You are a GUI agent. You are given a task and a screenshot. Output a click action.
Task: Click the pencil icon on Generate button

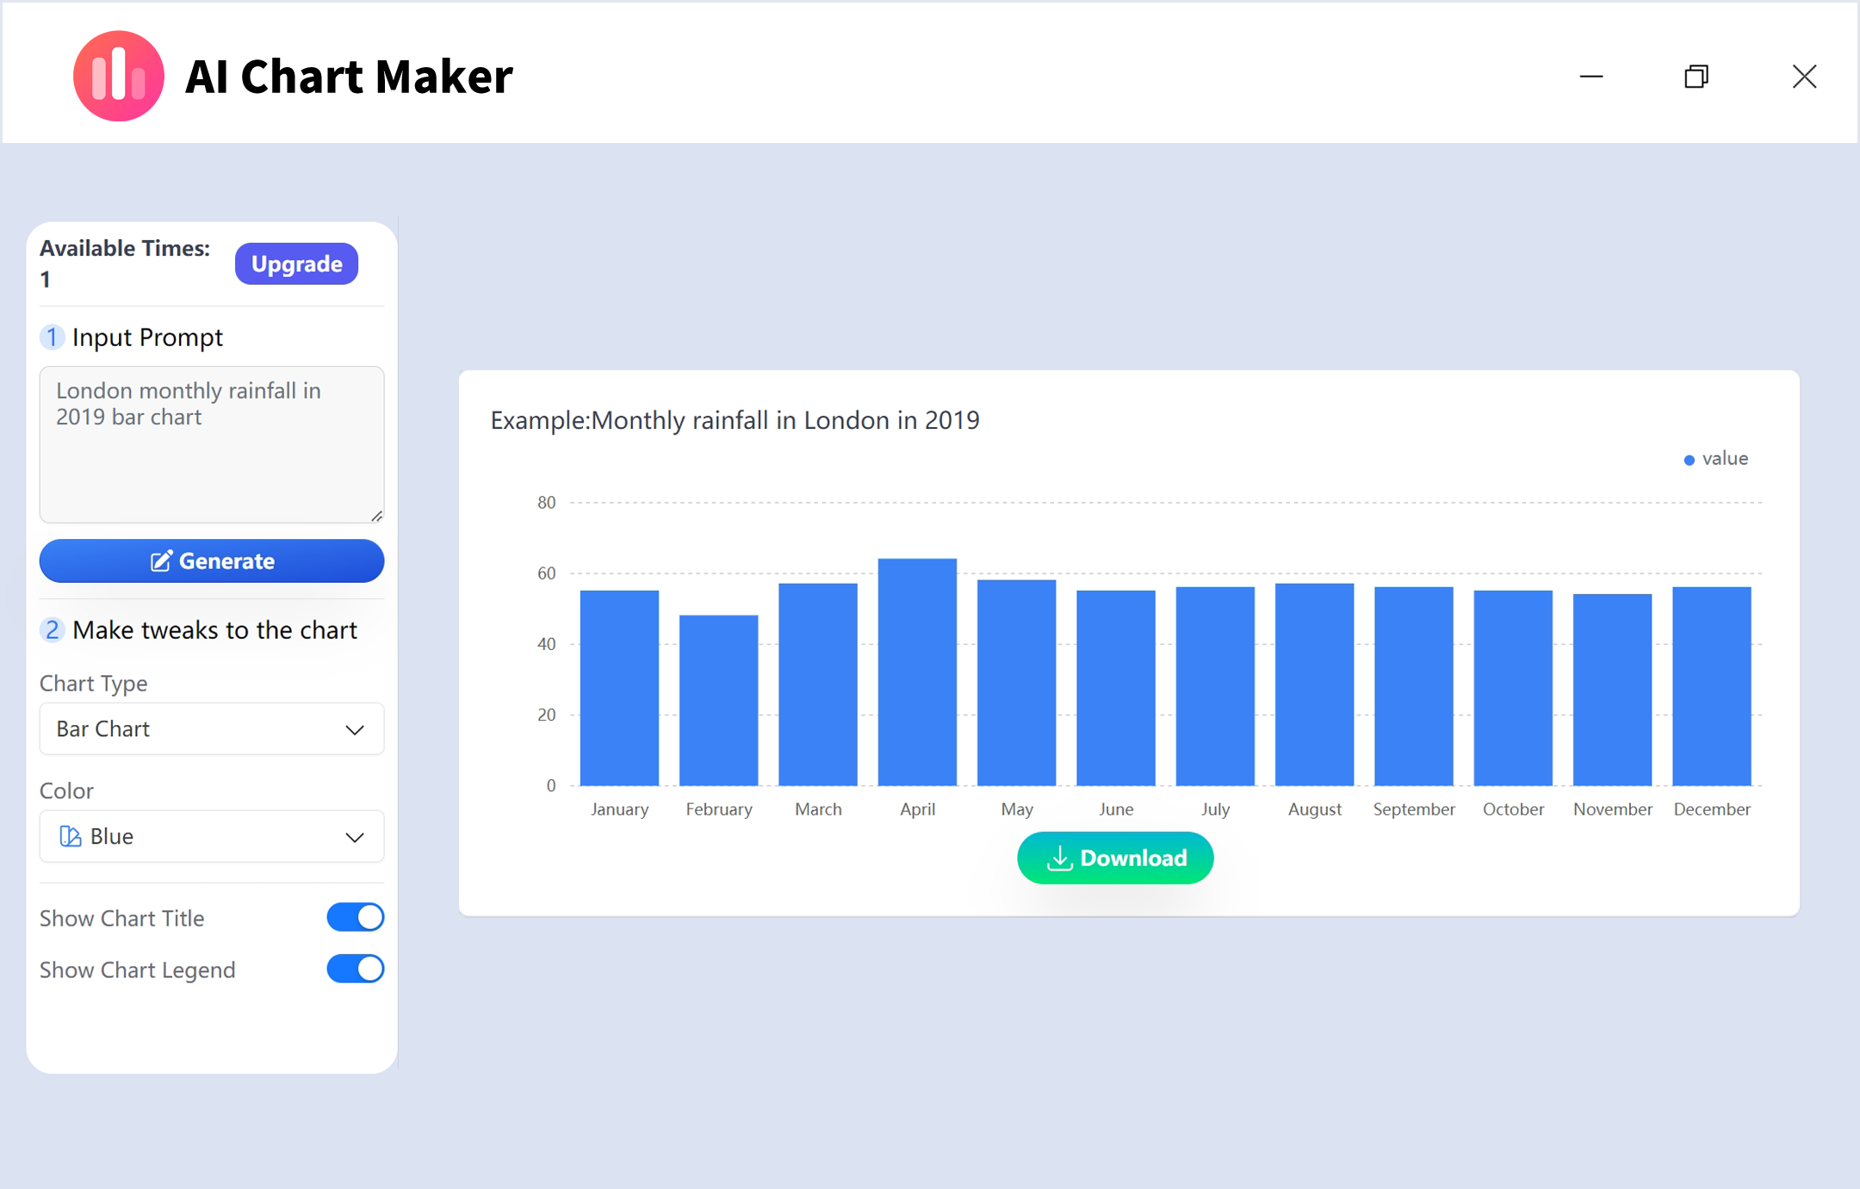[161, 561]
